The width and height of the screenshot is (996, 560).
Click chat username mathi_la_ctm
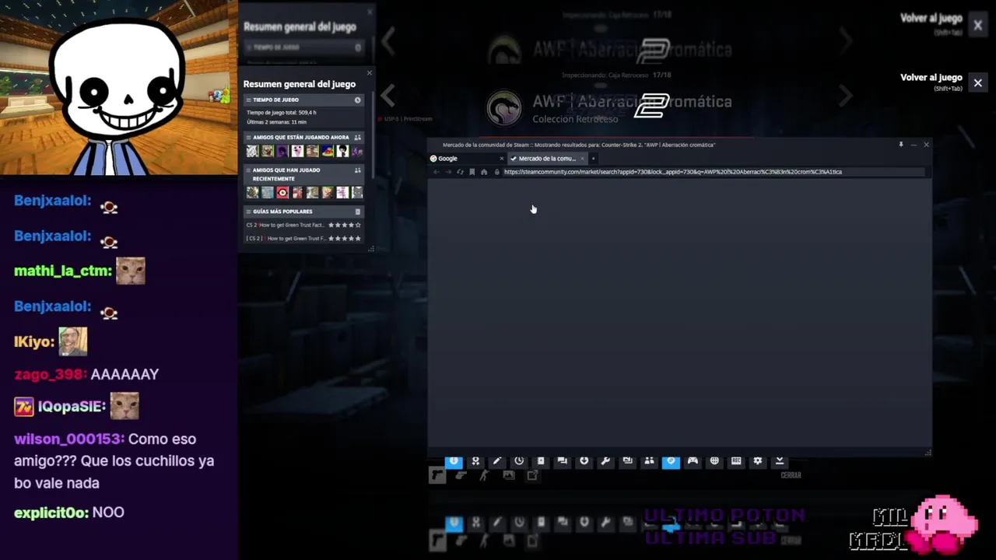tap(63, 271)
